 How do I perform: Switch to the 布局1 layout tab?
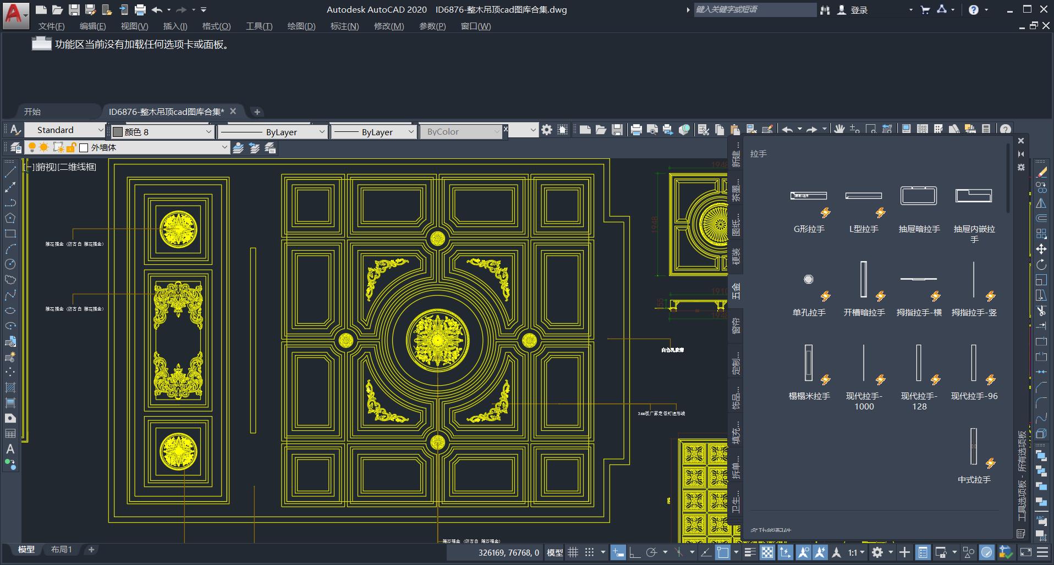(61, 550)
